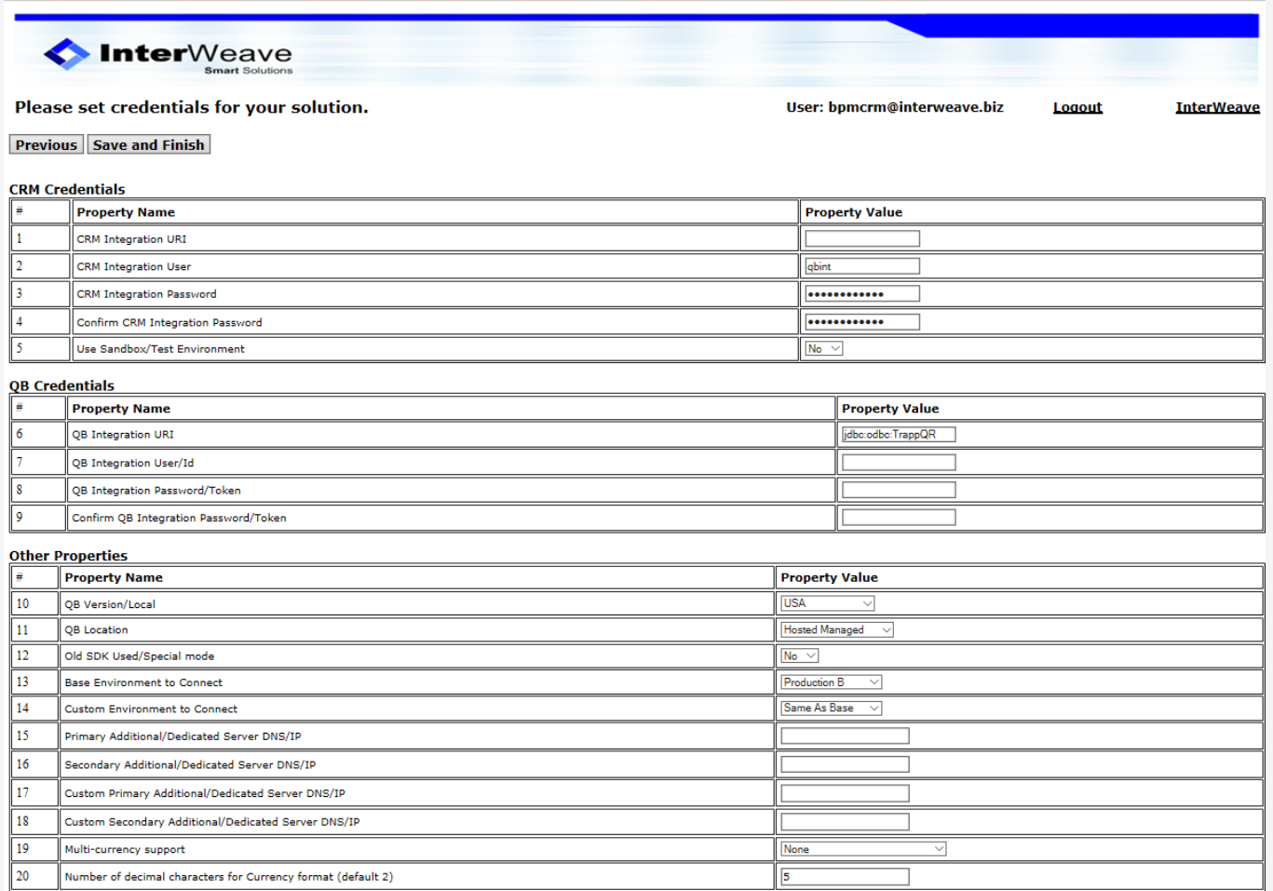Image resolution: width=1273 pixels, height=891 pixels.
Task: Click 'Use Sandbox/Test Environment' label
Action: pyautogui.click(x=160, y=349)
